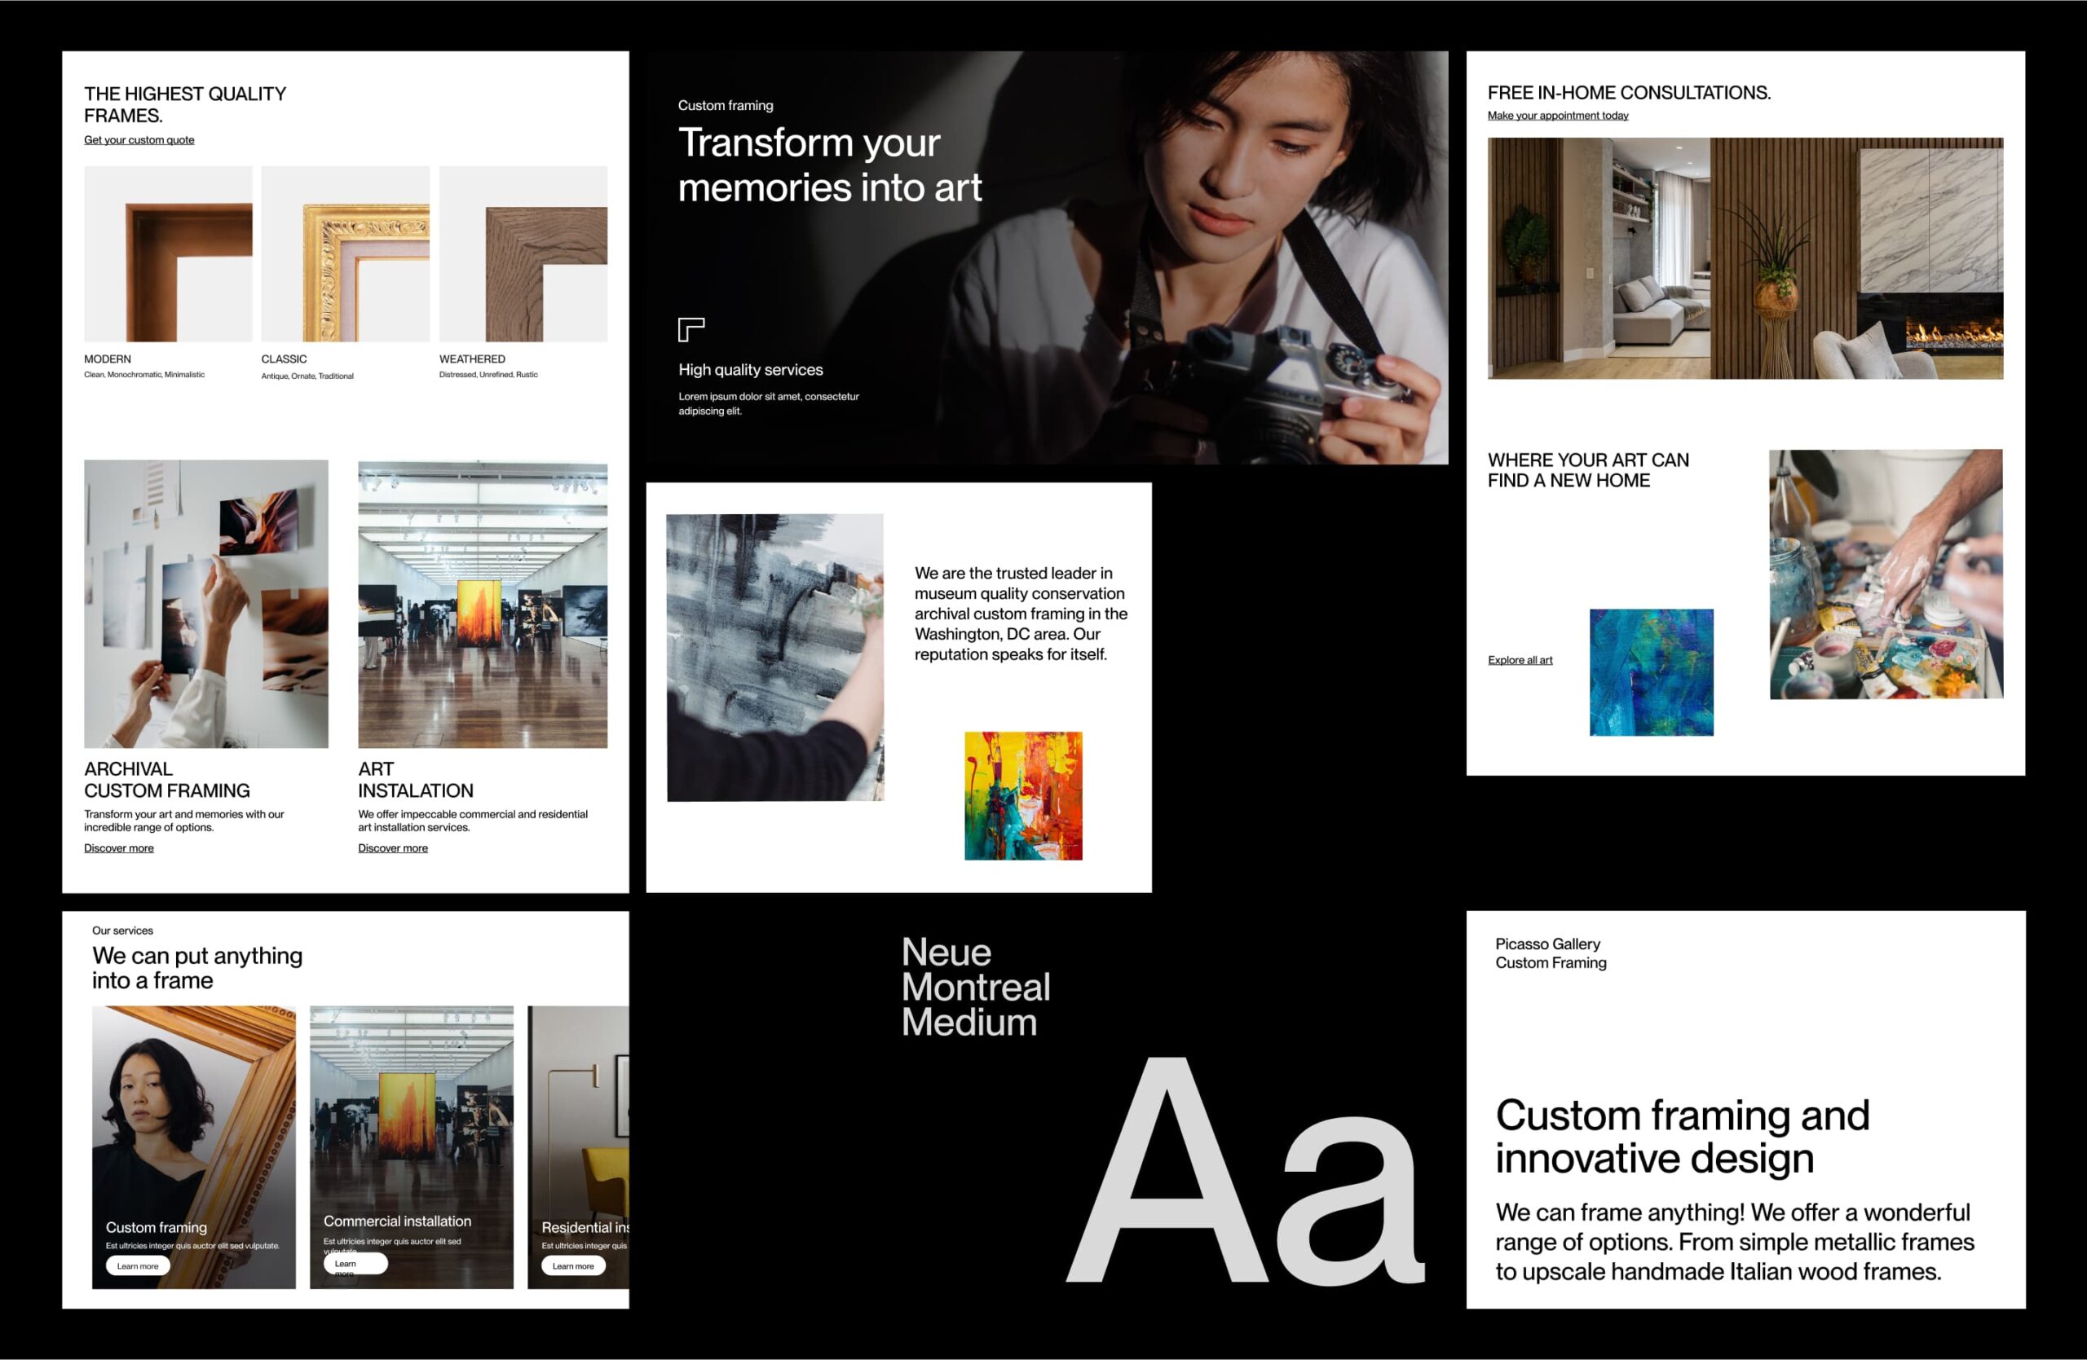Click 'Discover more' under Art Instalation
2087x1360 pixels.
pyautogui.click(x=393, y=847)
